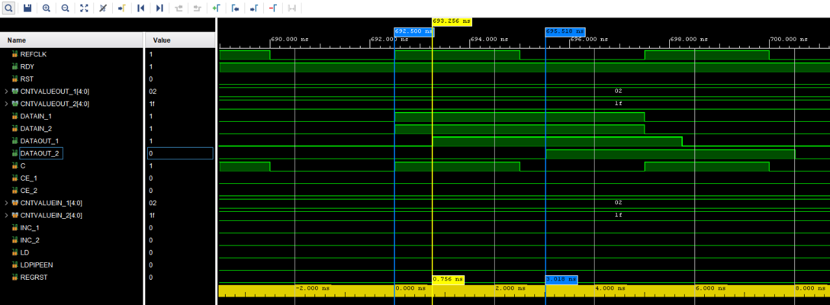Select the CE_2 signal
Image resolution: width=830 pixels, height=305 pixels.
click(29, 190)
